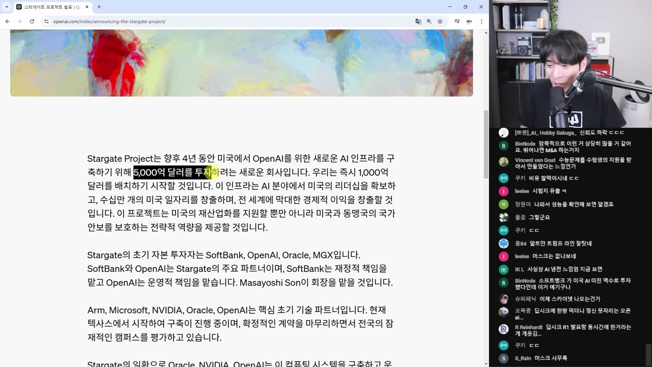652x367 pixels.
Task: Click the scrollbar down arrow of the page
Action: pos(486,364)
